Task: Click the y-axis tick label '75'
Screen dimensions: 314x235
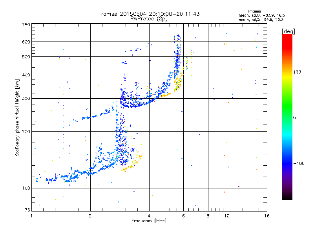Action: tap(27, 210)
